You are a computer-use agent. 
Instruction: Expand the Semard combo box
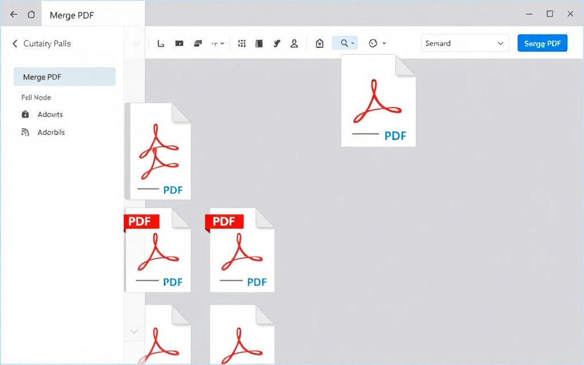pyautogui.click(x=465, y=43)
